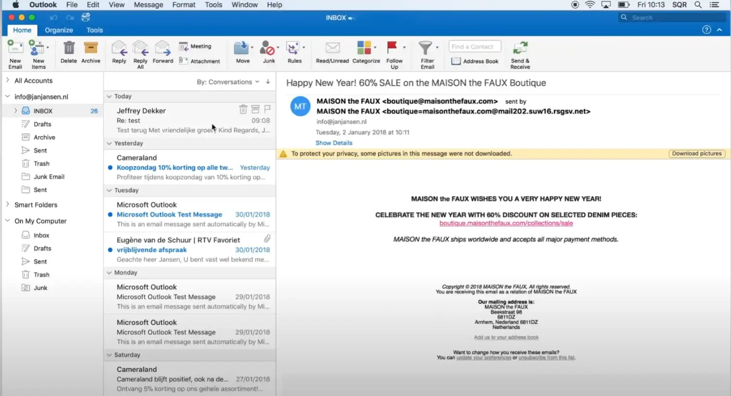The image size is (731, 396).
Task: Flag the Jeffrey Dekker message
Action: pos(267,109)
